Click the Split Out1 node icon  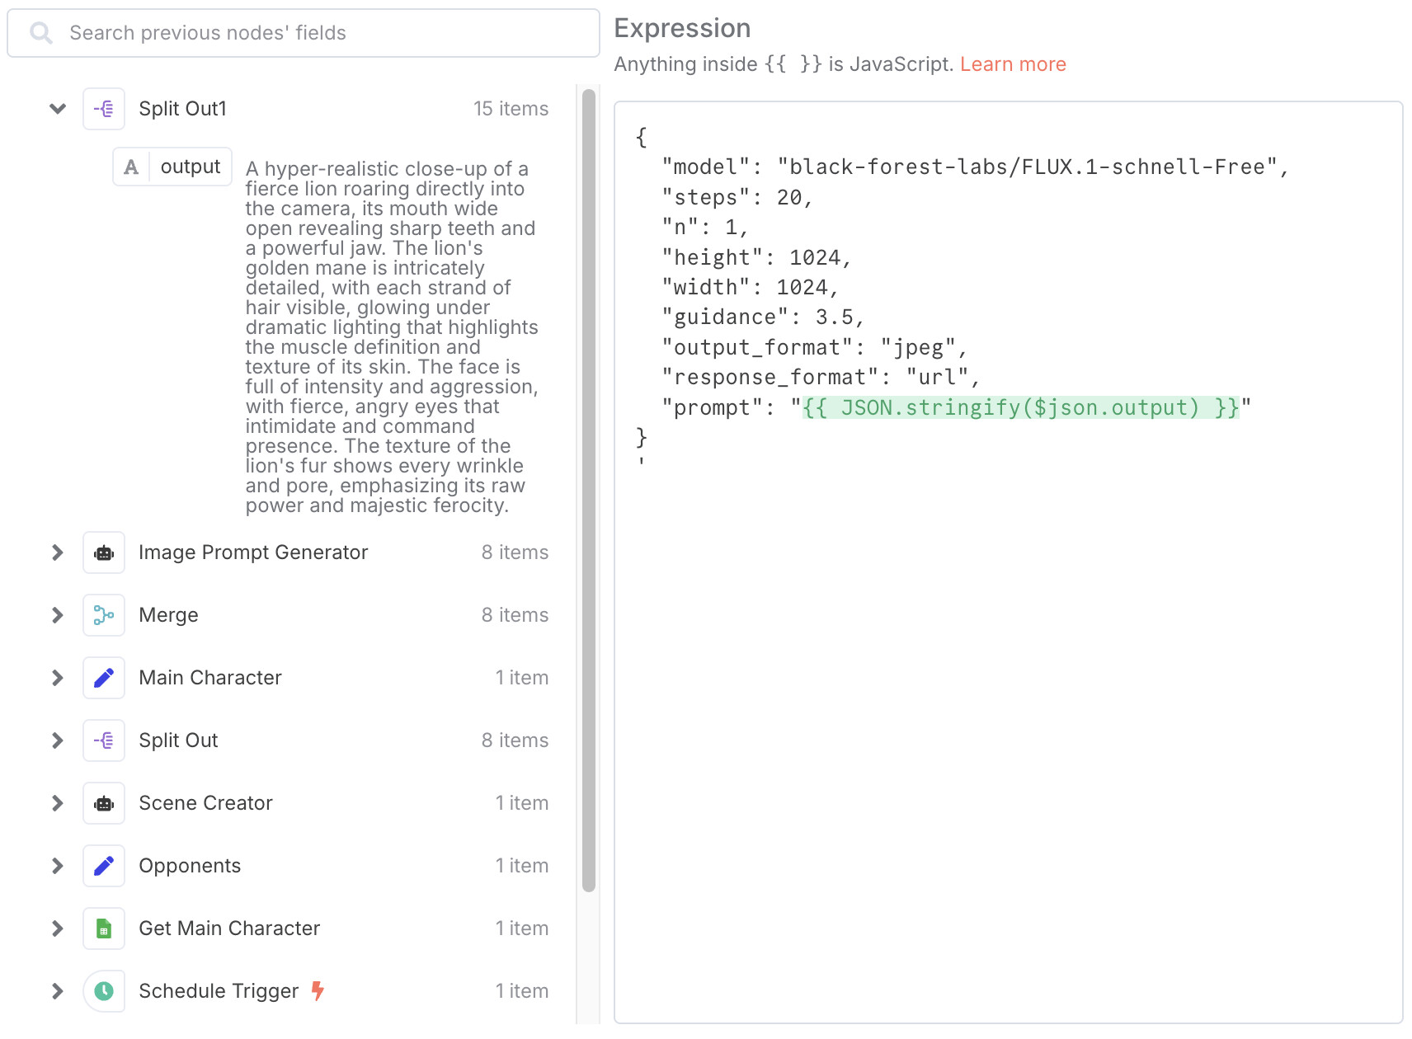click(103, 108)
